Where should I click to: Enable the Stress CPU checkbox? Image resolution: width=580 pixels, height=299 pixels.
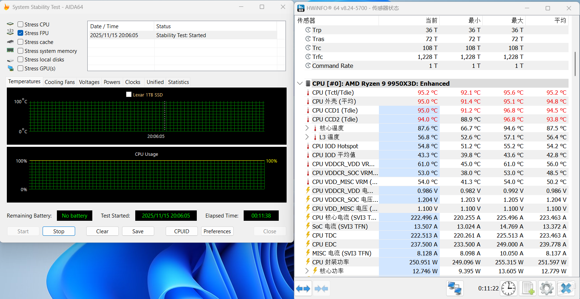point(21,24)
